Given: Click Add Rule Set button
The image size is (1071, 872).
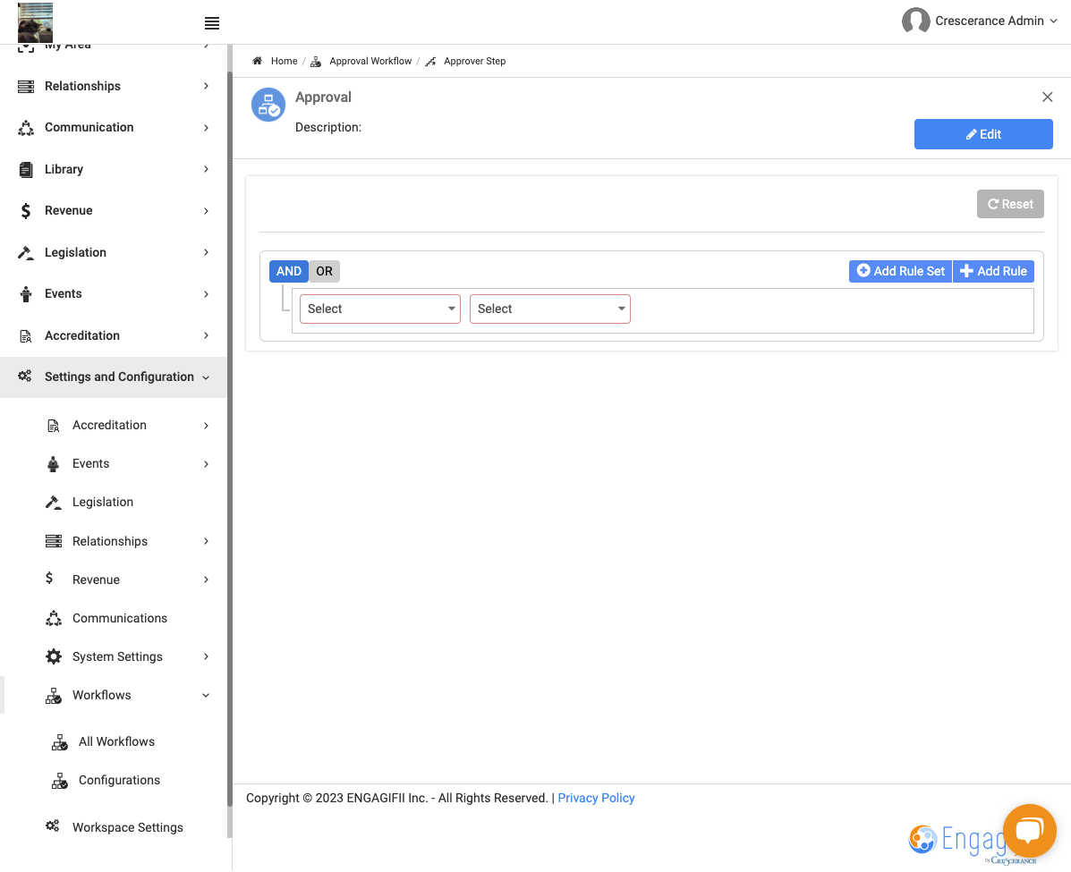Looking at the screenshot, I should pos(900,271).
